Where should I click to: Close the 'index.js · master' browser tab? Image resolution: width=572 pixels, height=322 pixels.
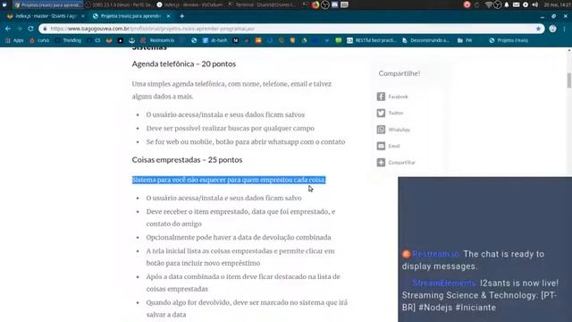click(83, 16)
